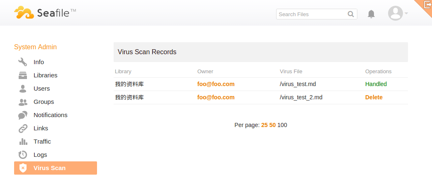Click the Logs history clock icon

[23, 155]
